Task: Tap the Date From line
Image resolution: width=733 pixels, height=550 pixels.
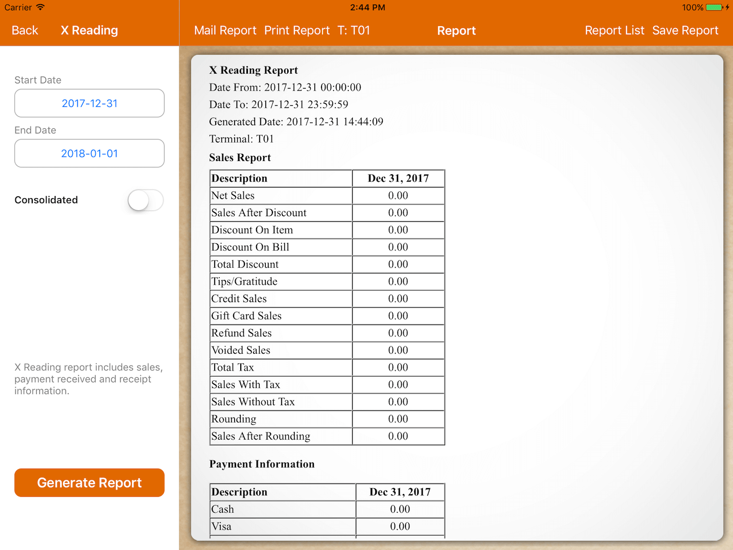Action: tap(285, 87)
